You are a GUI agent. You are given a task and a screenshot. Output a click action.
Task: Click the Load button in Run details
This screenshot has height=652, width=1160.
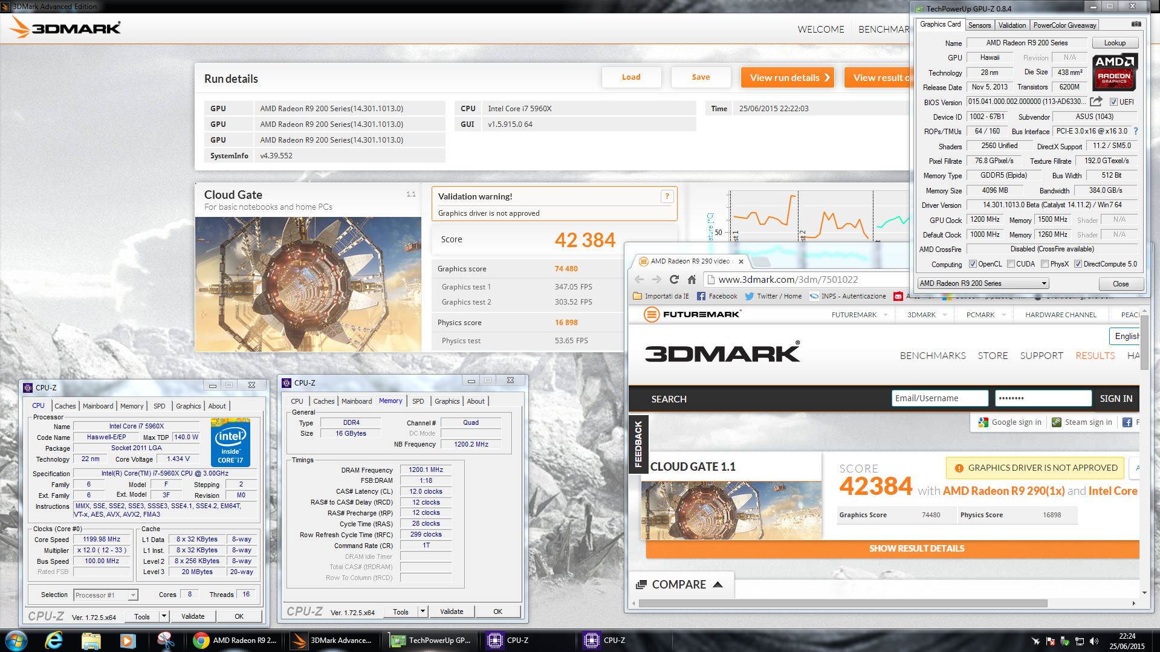631,77
